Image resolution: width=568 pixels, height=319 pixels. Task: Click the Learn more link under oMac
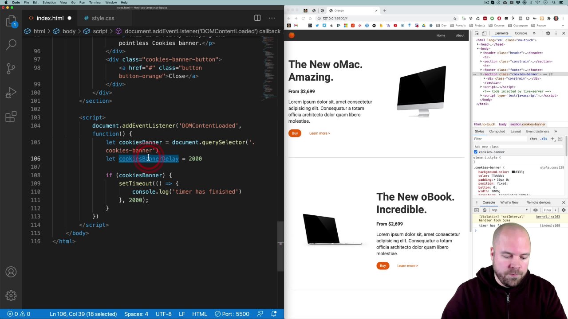pyautogui.click(x=319, y=133)
